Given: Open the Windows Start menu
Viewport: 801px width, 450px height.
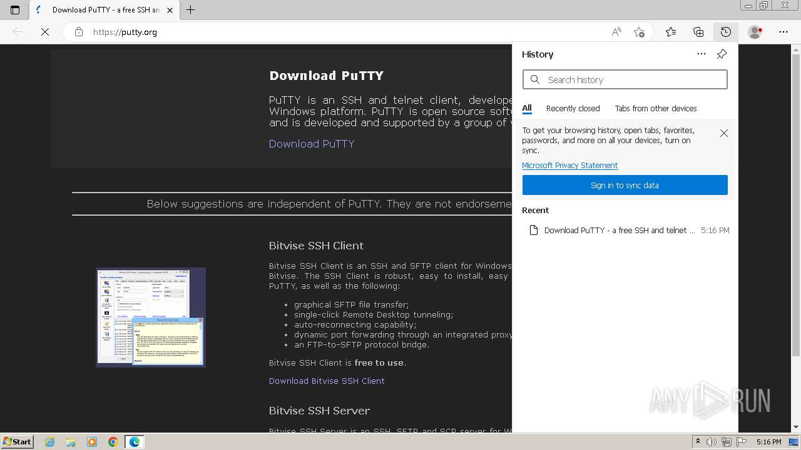Looking at the screenshot, I should pyautogui.click(x=17, y=441).
